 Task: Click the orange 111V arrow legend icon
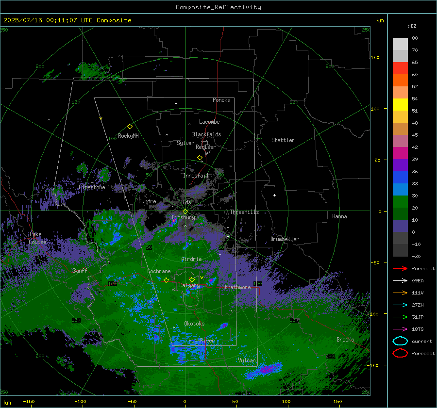[x=400, y=293]
